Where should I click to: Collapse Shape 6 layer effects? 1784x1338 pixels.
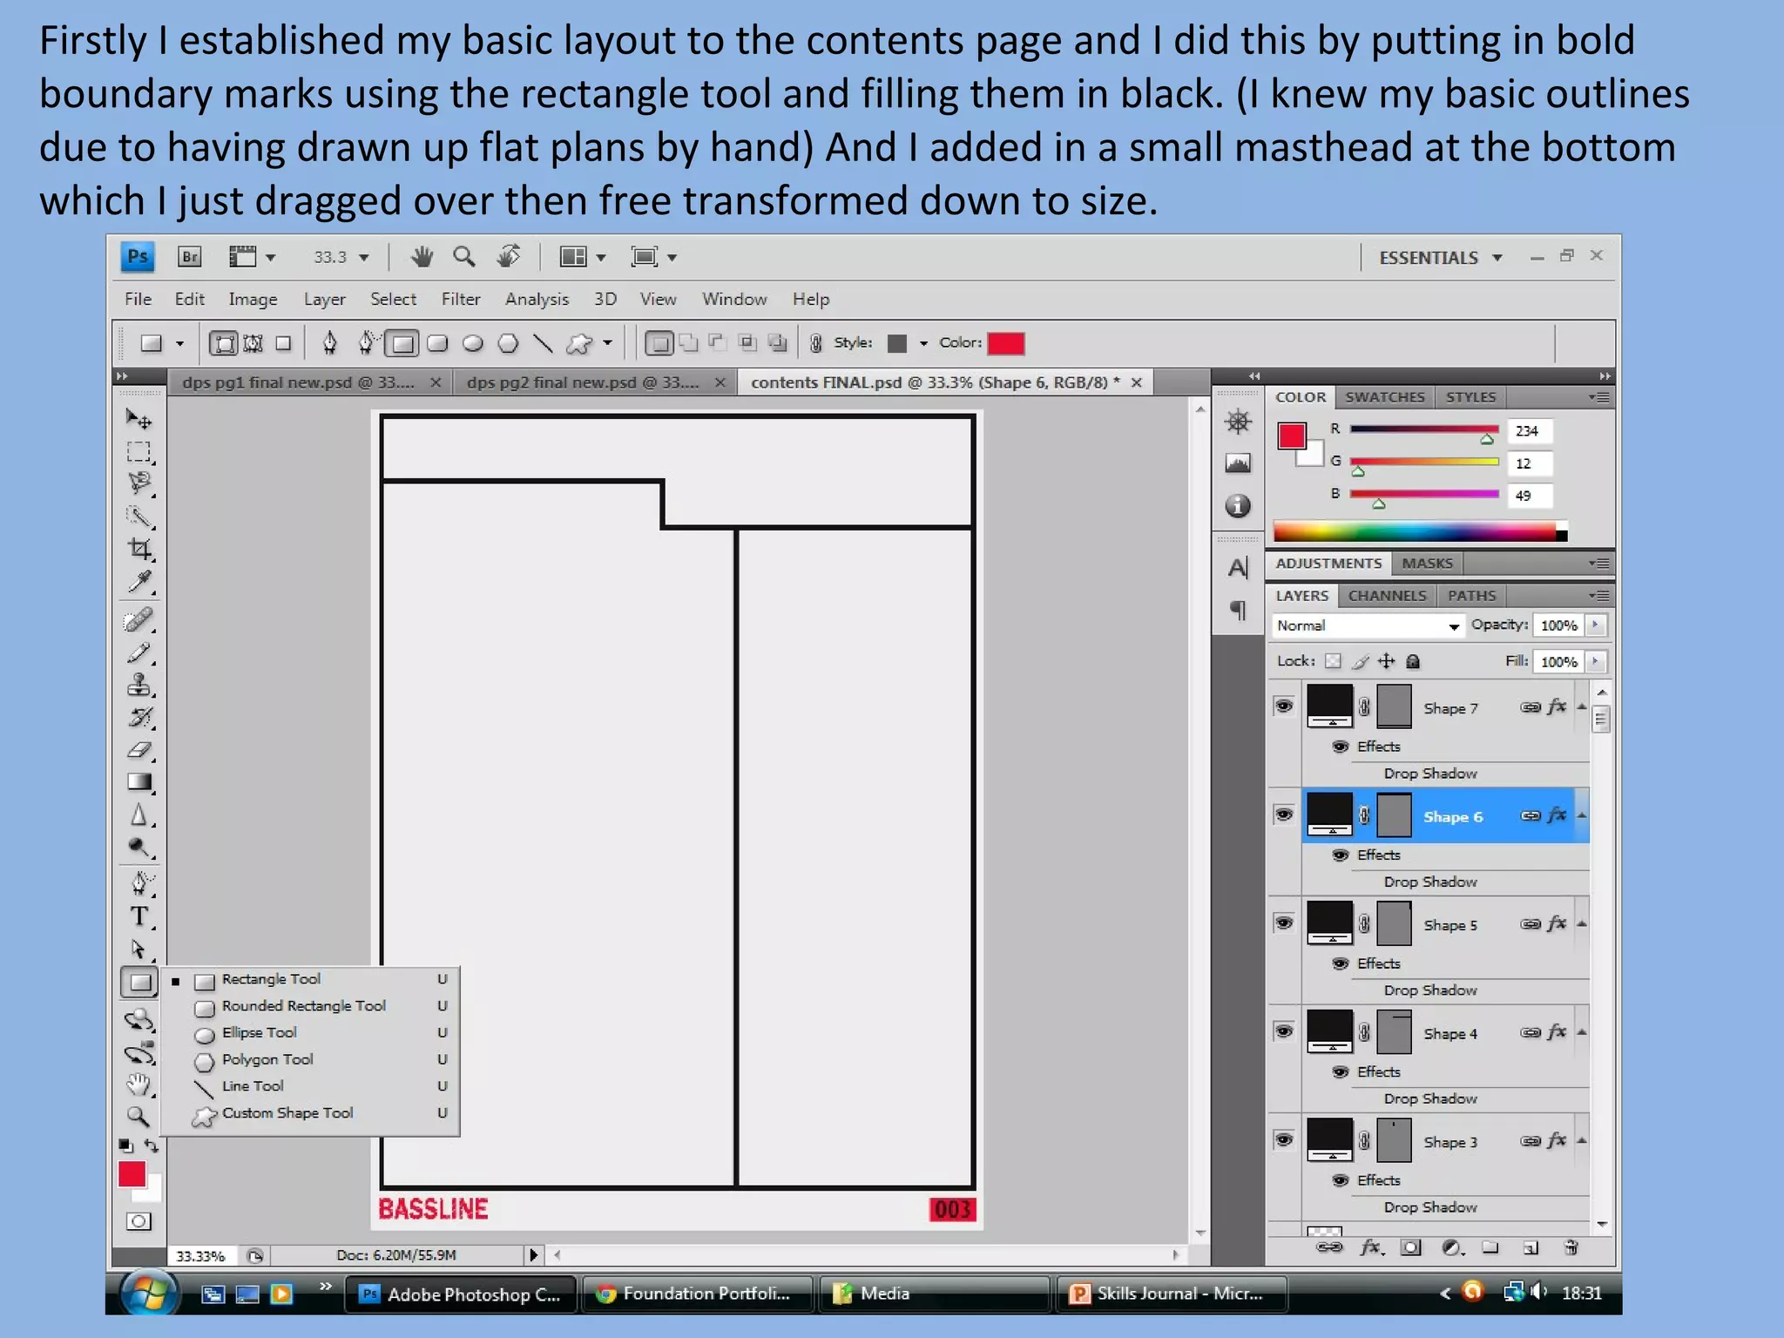tap(1581, 815)
